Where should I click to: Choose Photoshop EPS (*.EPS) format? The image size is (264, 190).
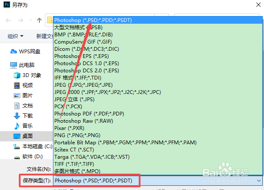(x=158, y=56)
